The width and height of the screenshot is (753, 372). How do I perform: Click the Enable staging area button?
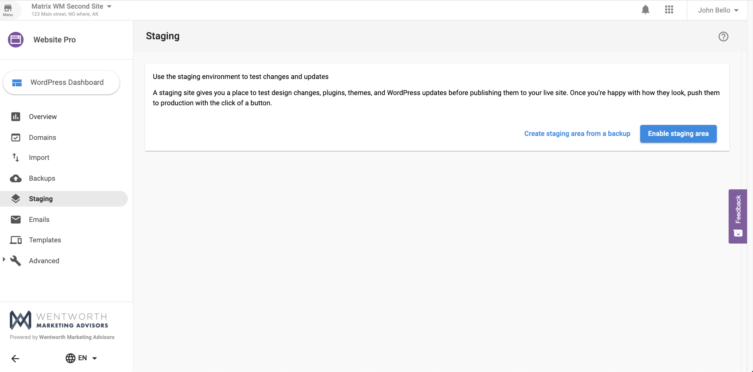click(x=678, y=134)
